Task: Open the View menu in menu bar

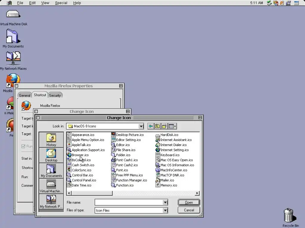Action: tap(45, 3)
